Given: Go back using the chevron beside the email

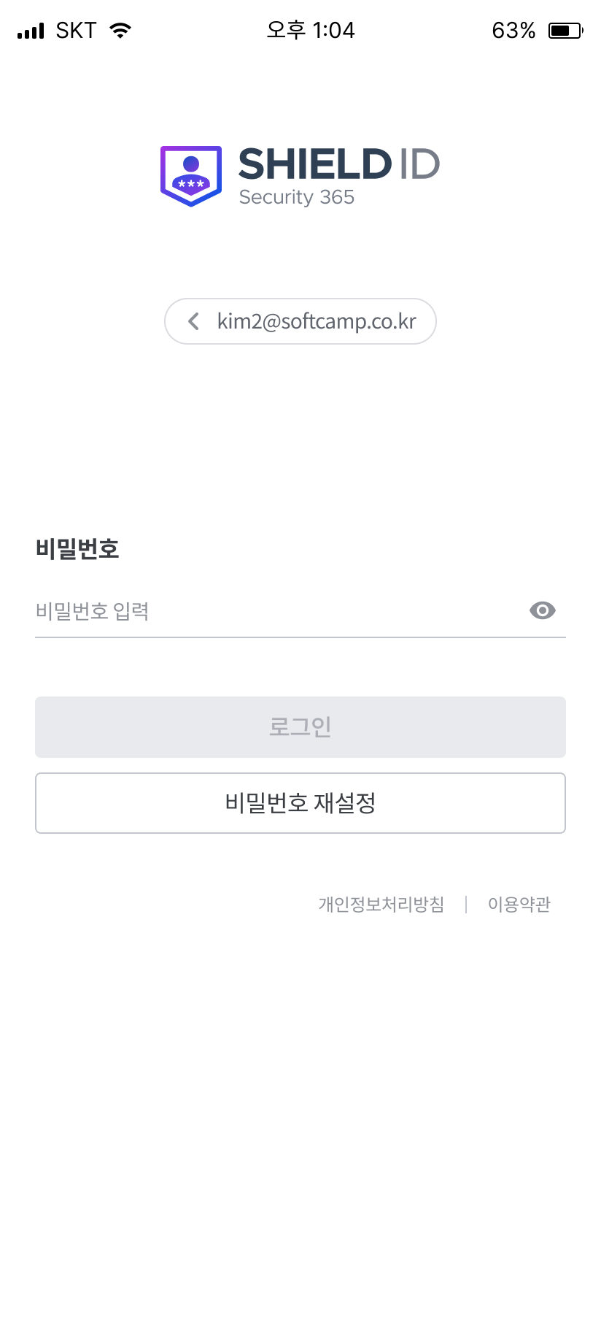Looking at the screenshot, I should pyautogui.click(x=193, y=321).
